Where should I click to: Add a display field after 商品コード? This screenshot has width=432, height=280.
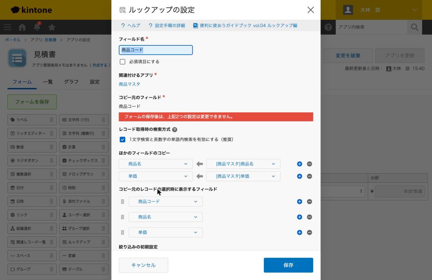click(299, 202)
